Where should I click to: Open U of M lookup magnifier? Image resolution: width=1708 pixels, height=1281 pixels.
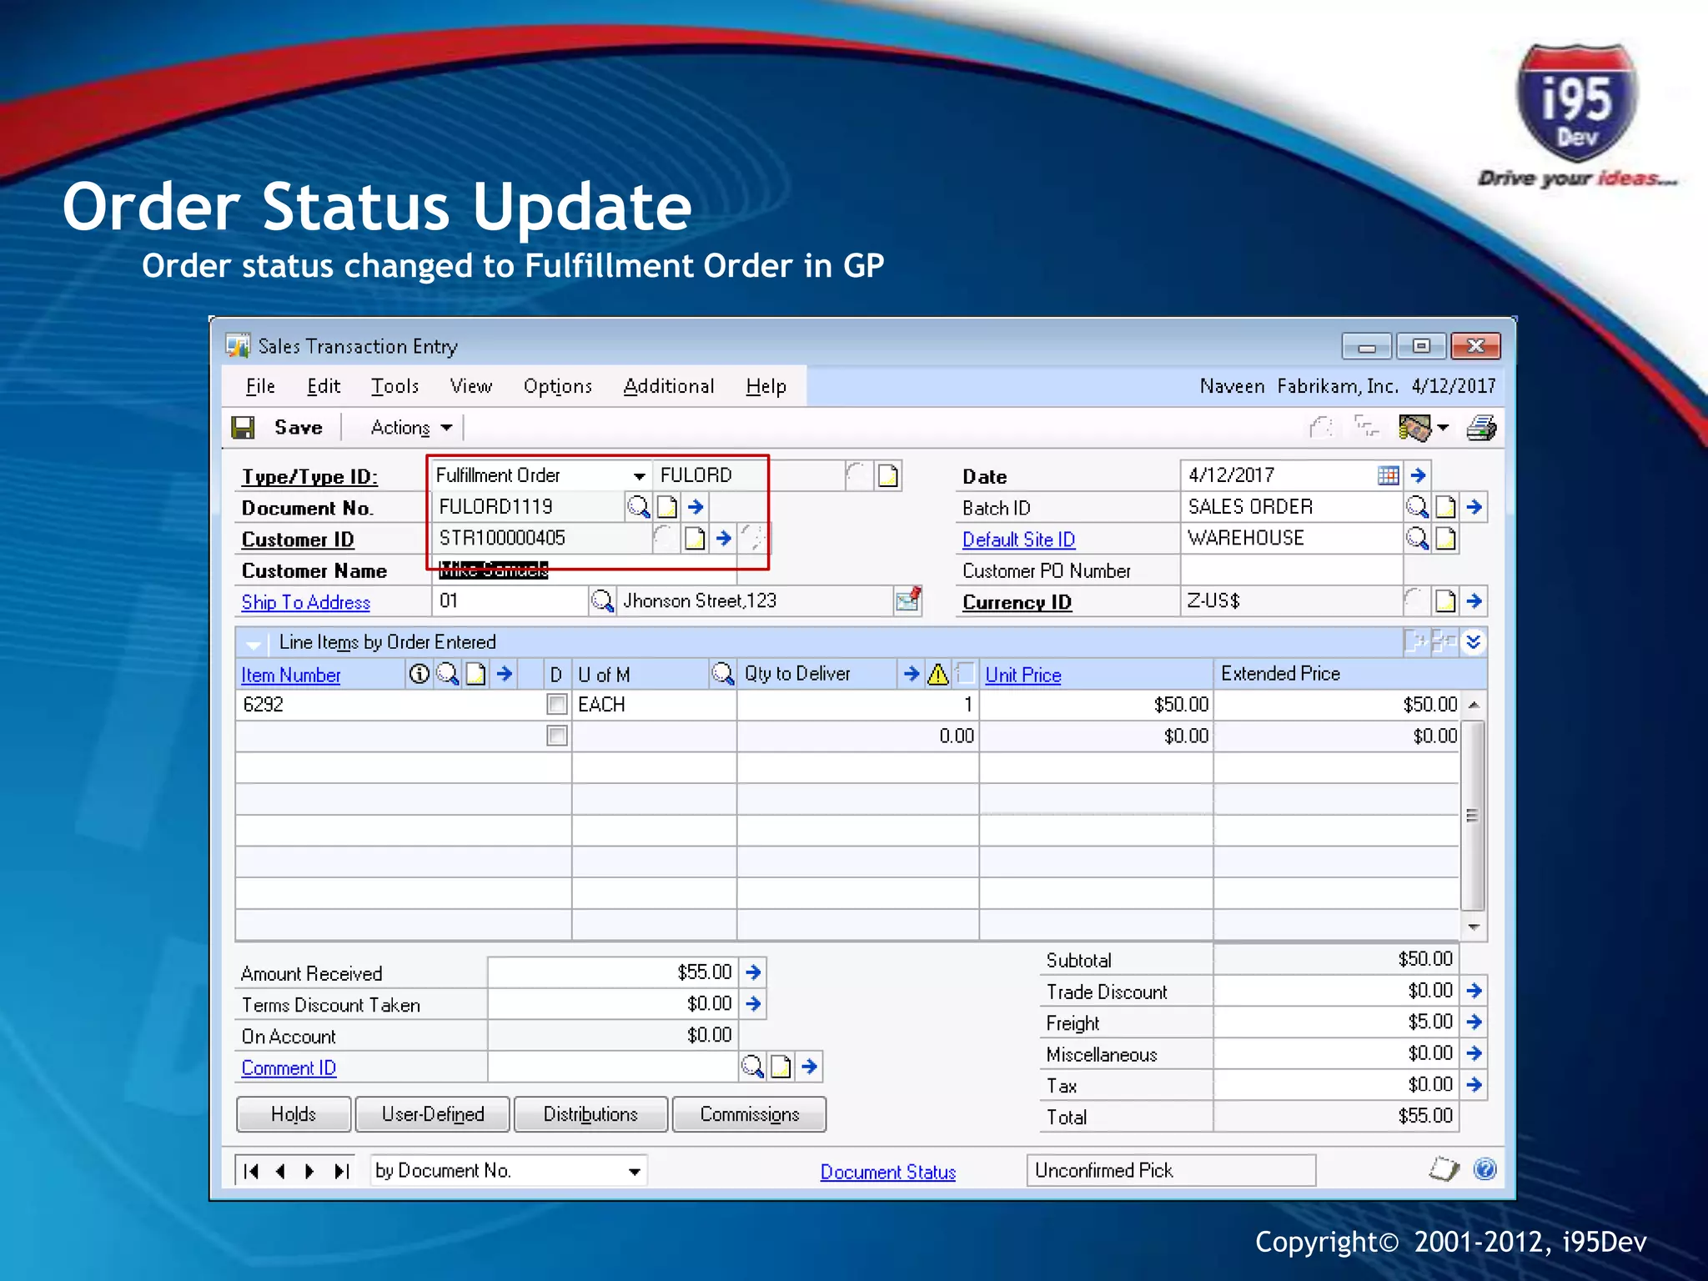(722, 673)
